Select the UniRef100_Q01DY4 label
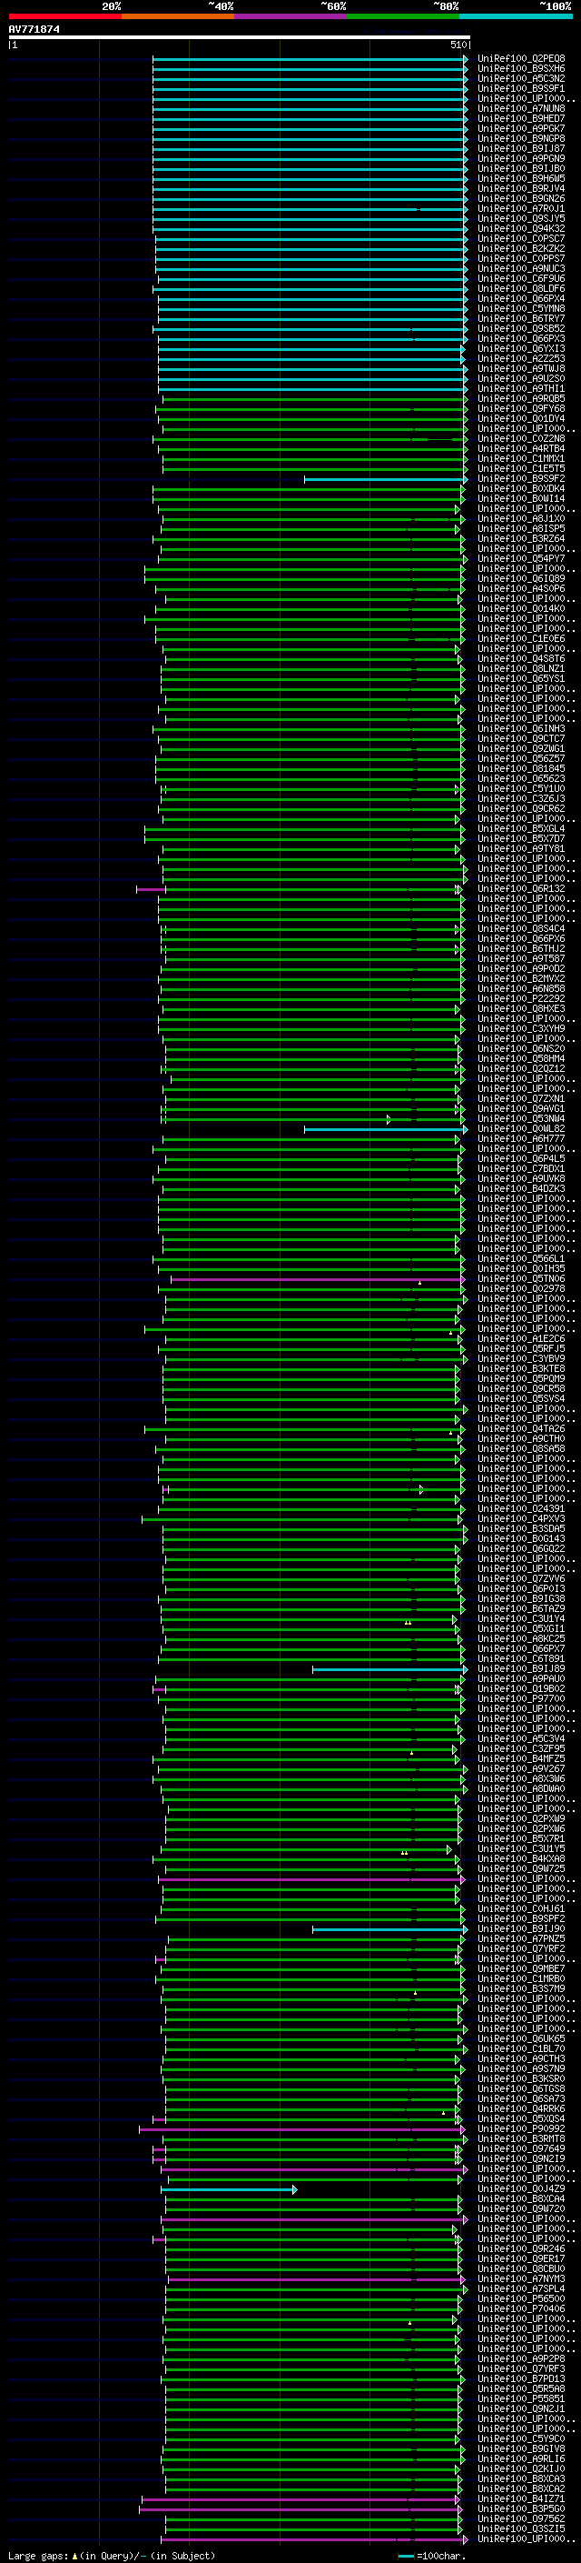Image resolution: width=581 pixels, height=2563 pixels. click(x=521, y=418)
